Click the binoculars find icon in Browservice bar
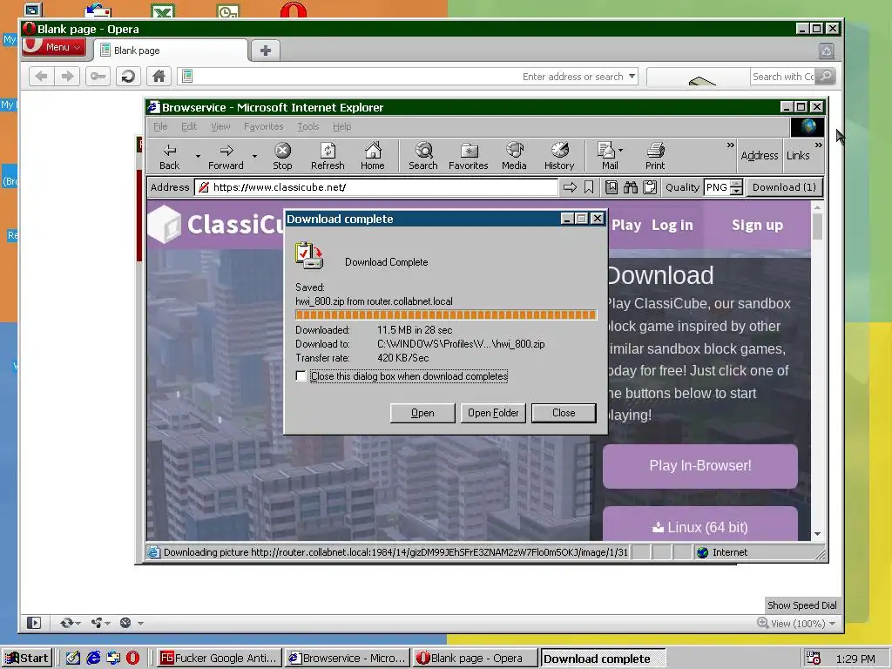The height and width of the screenshot is (669, 892). pyautogui.click(x=631, y=187)
